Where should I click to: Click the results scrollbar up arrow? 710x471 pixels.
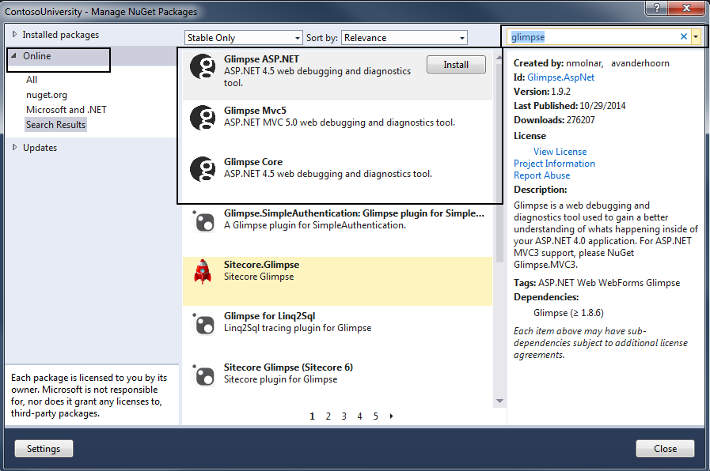pyautogui.click(x=499, y=58)
